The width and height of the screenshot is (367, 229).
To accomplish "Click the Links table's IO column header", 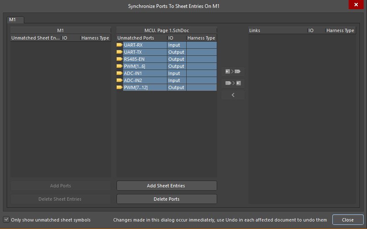I will (x=316, y=30).
